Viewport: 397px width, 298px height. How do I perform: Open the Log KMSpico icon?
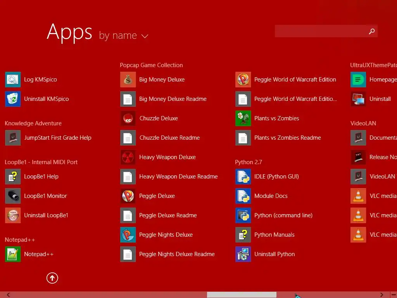(x=13, y=80)
